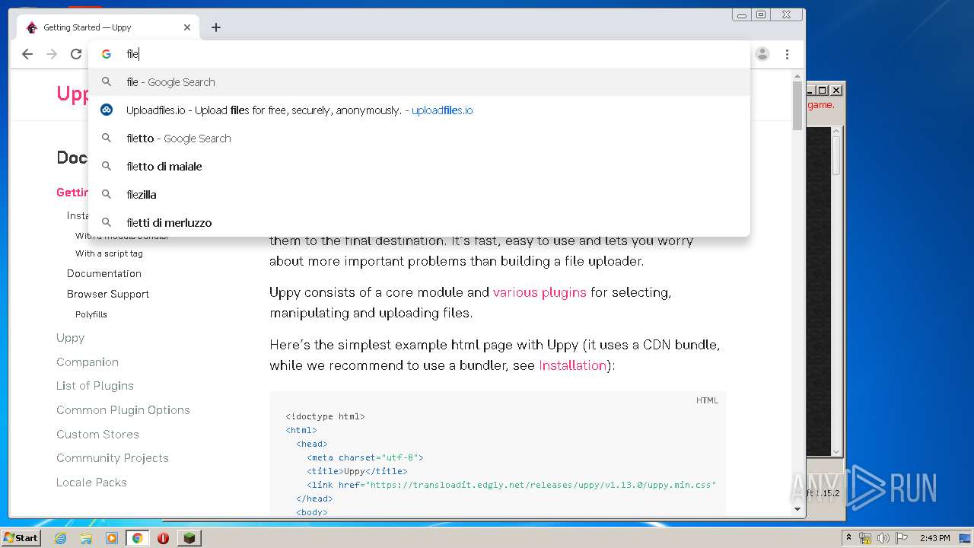Click the Uploadfiles.io site favicon
This screenshot has width=974, height=548.
(107, 110)
